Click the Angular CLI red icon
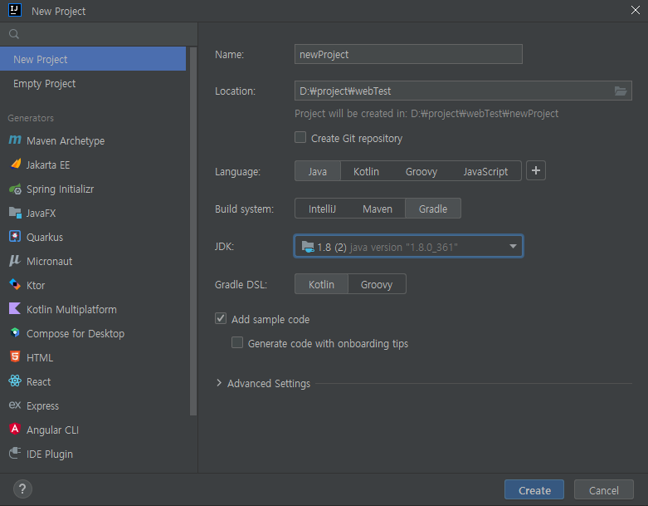Screen dimensions: 648x506 15,429
